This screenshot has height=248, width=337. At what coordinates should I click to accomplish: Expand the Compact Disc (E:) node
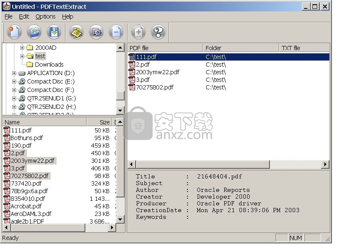(x=14, y=81)
